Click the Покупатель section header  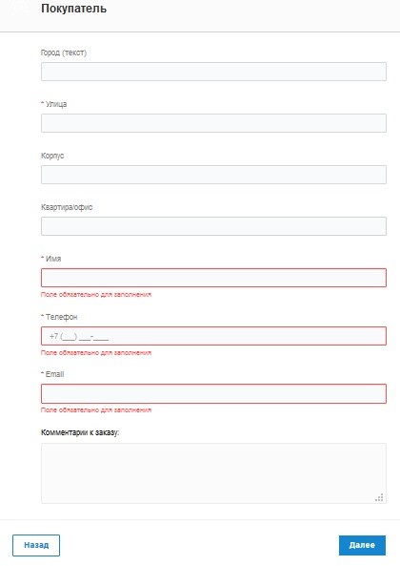pos(73,9)
